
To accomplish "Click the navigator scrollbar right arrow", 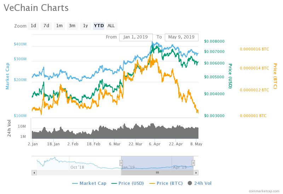I will pyautogui.click(x=196, y=173).
